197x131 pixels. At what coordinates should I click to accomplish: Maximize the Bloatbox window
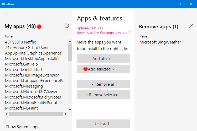(179, 4)
